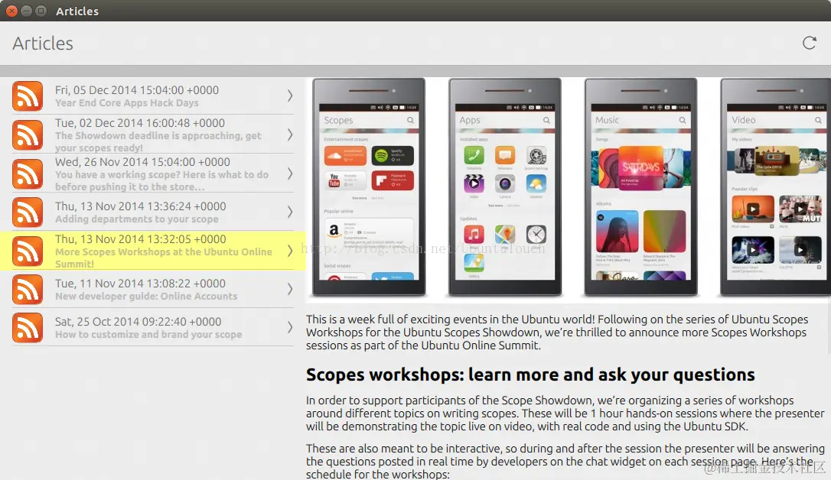The width and height of the screenshot is (831, 480).
Task: Click the Video phone screenshot image
Action: pos(775,186)
